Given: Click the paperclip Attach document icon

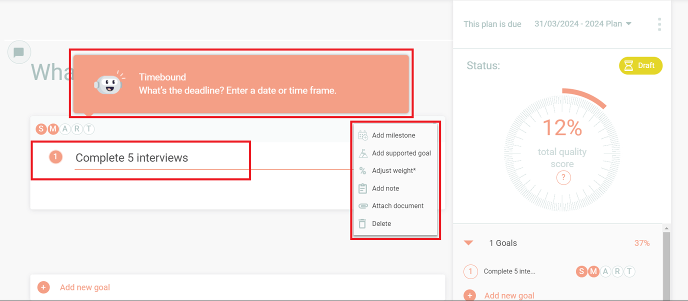Looking at the screenshot, I should (362, 205).
